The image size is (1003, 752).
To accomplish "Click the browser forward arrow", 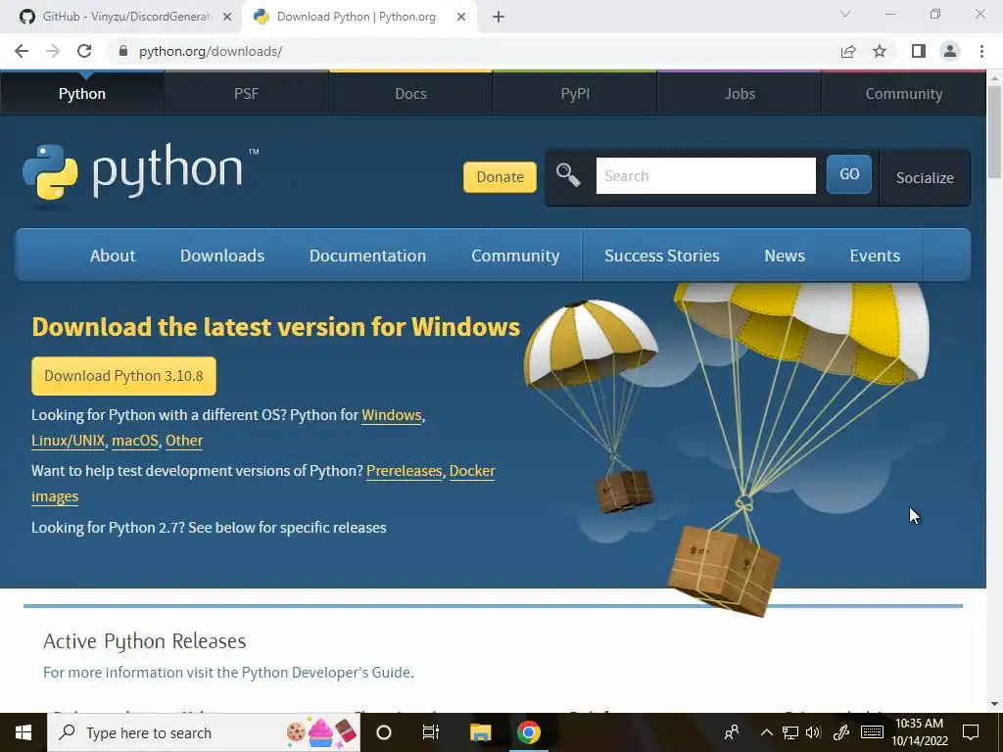I will click(53, 51).
